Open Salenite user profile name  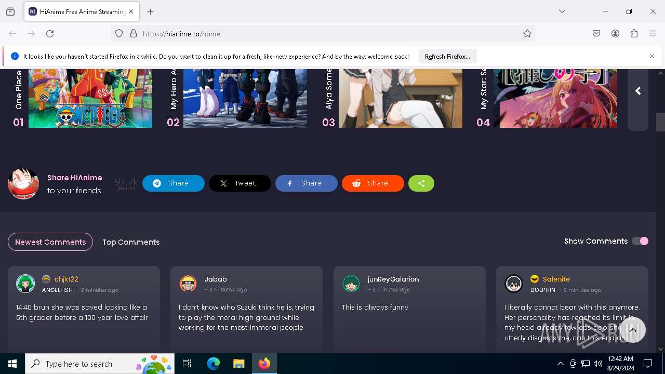coord(556,279)
